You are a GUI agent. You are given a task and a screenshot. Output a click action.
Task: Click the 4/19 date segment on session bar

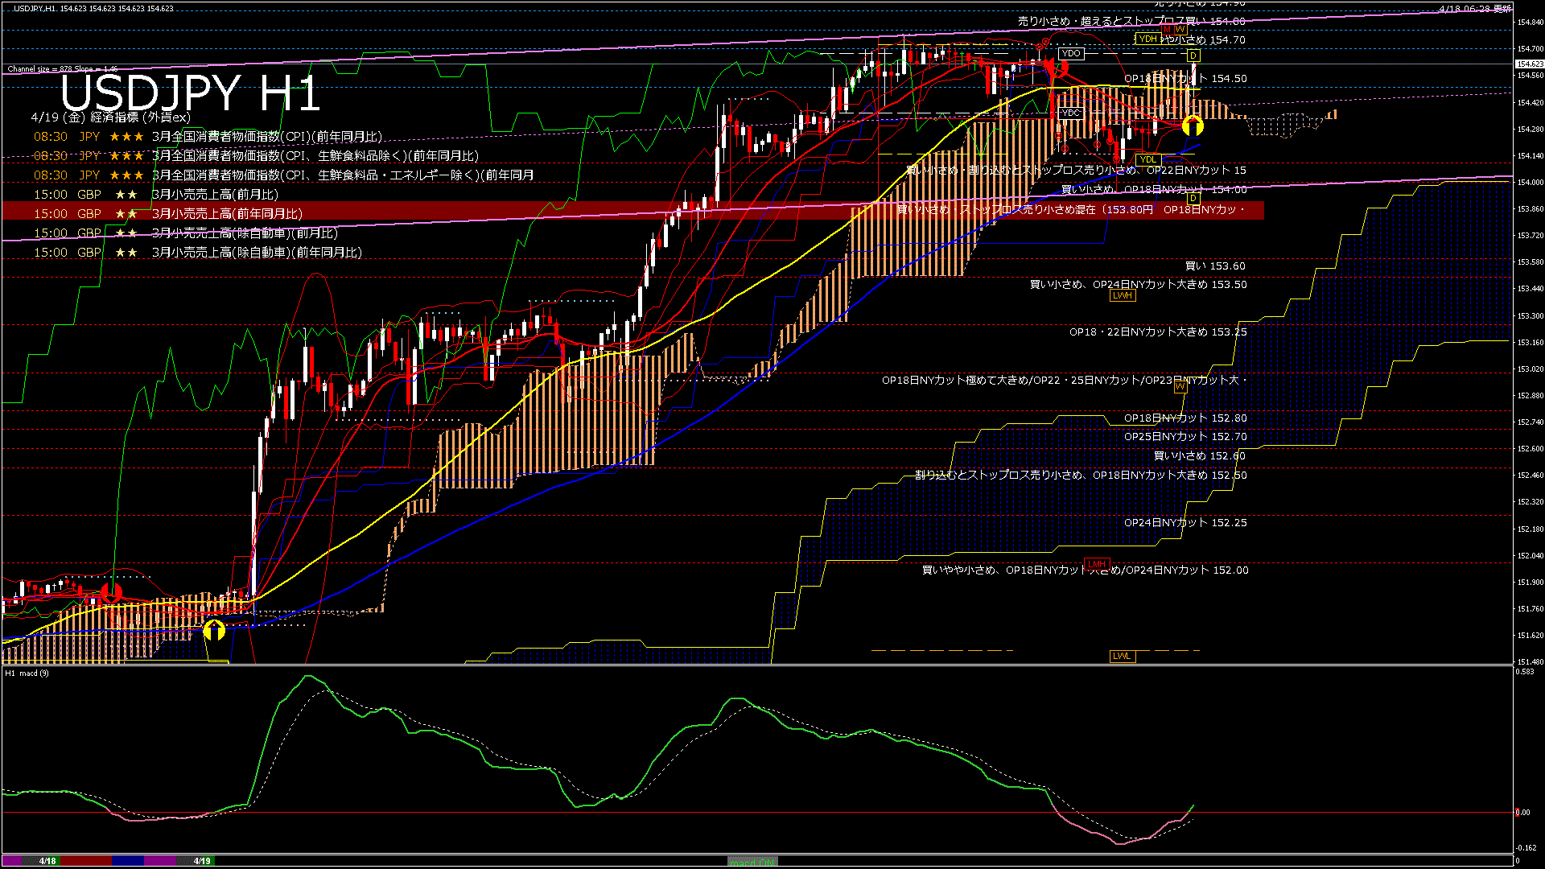point(202,861)
